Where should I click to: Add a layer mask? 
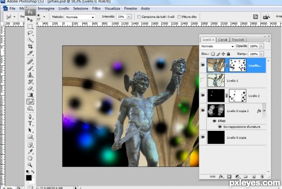pos(229,177)
